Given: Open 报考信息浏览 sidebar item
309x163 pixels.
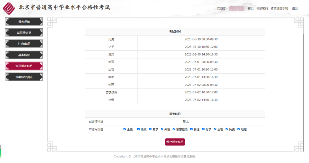Looking at the screenshot, I should coord(24,77).
